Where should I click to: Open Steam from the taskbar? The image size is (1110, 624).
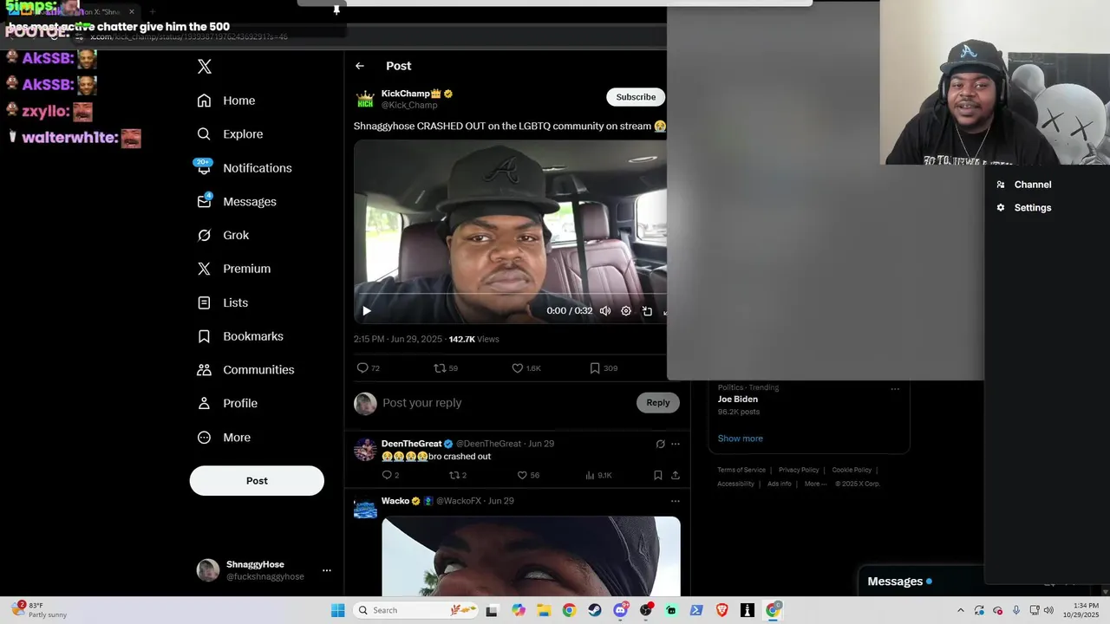click(595, 610)
